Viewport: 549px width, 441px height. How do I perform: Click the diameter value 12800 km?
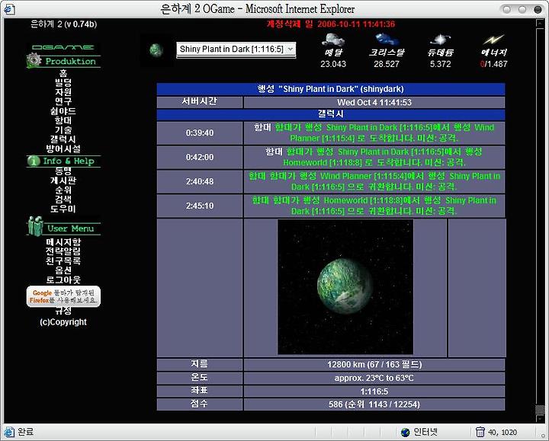click(374, 364)
